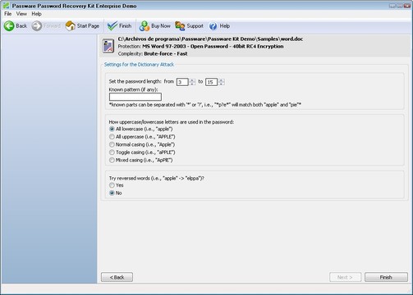Click the 'Try reversed words' question text

[157, 178]
